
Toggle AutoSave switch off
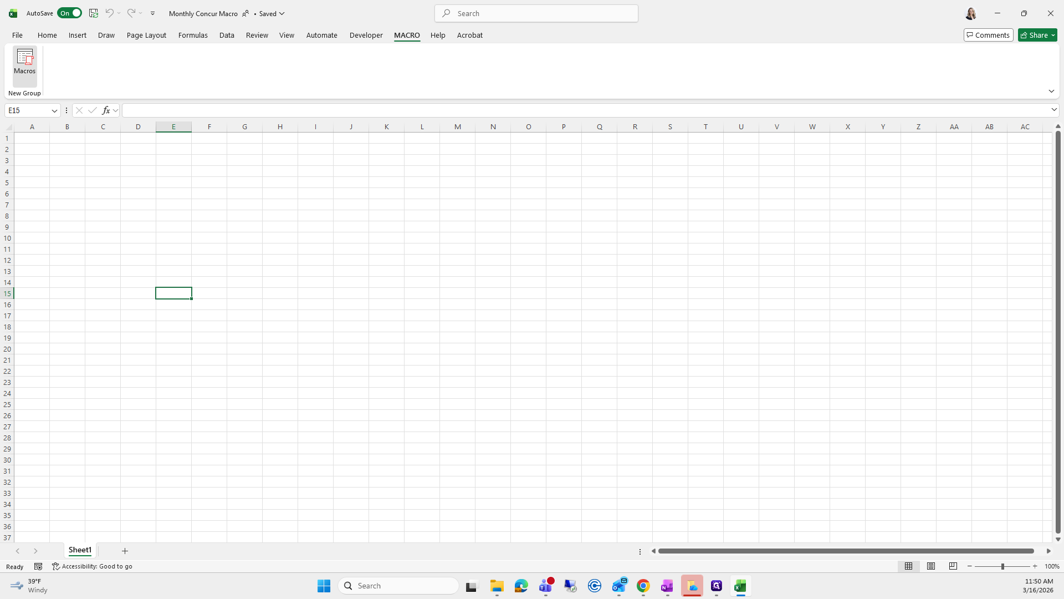(69, 13)
